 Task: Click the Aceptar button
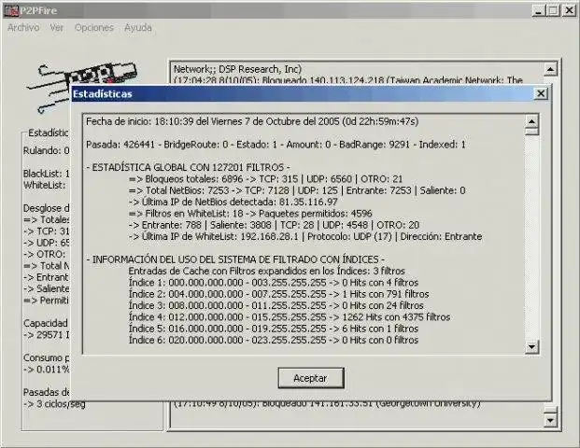tap(311, 378)
